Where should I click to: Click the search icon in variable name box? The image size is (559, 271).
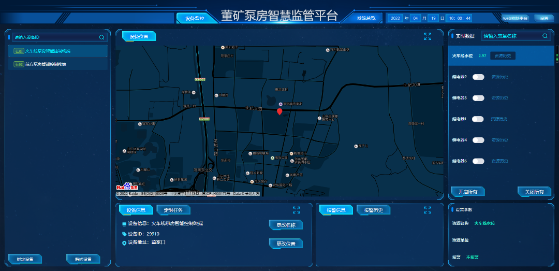pos(545,36)
